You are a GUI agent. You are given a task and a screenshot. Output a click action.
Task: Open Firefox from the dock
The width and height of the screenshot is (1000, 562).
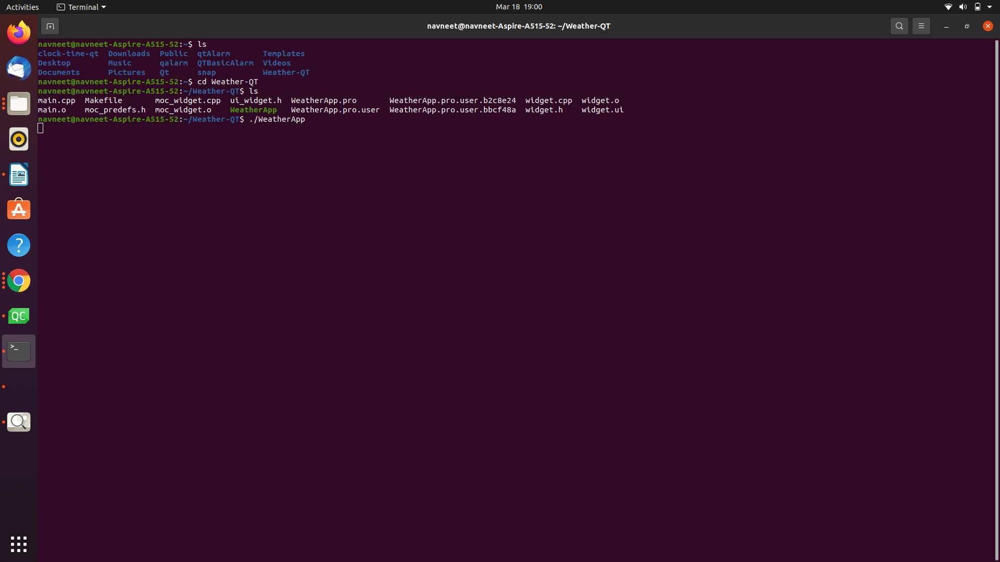point(18,32)
